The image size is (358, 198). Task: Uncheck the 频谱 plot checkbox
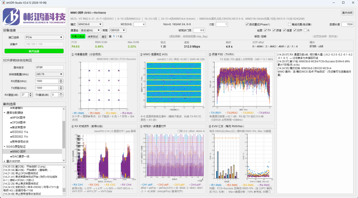(274, 31)
